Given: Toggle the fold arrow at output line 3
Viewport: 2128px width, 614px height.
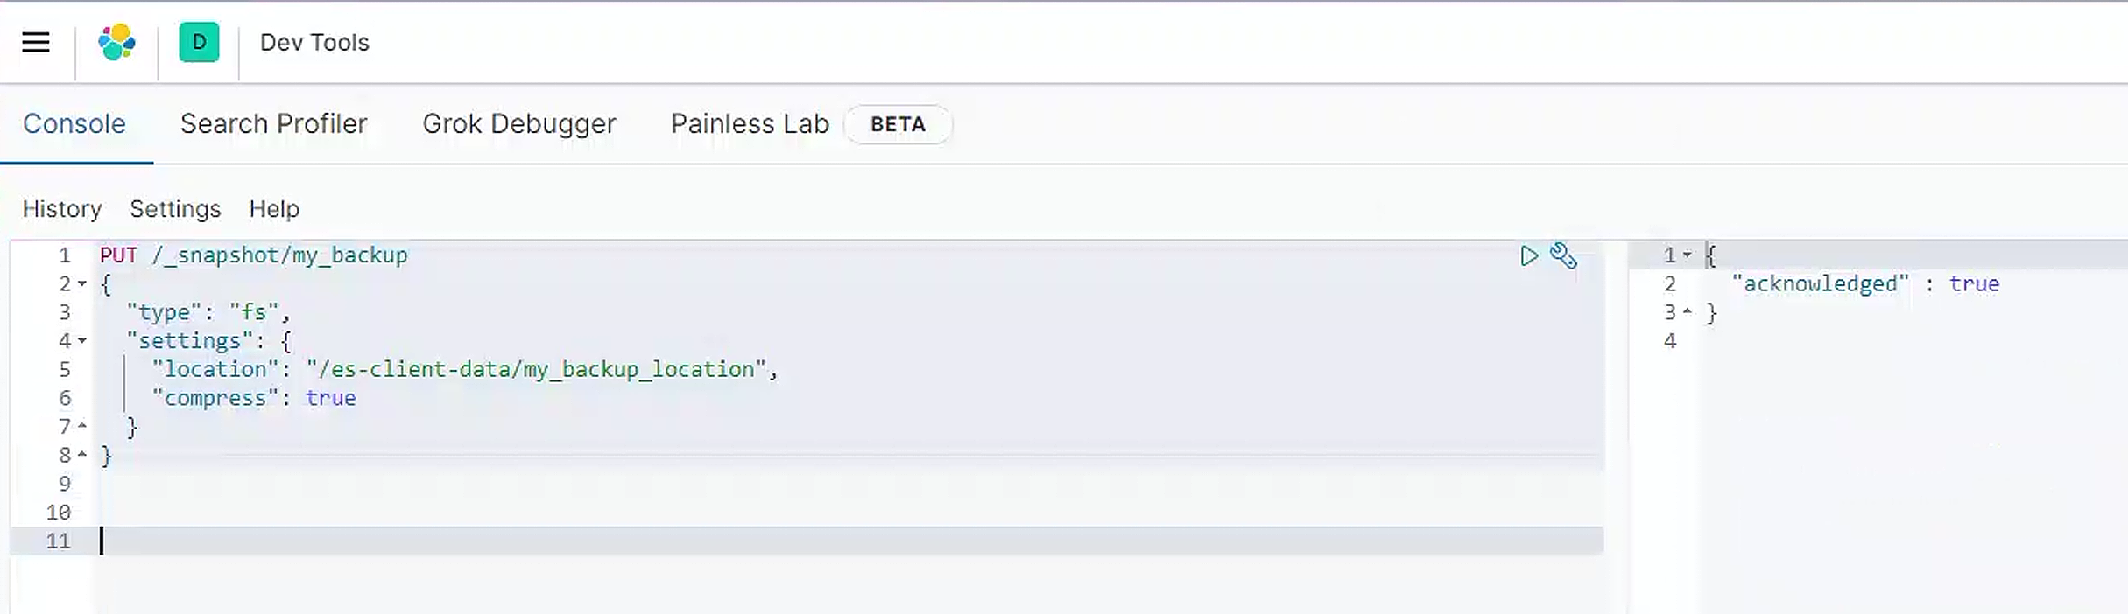Looking at the screenshot, I should coord(1688,312).
